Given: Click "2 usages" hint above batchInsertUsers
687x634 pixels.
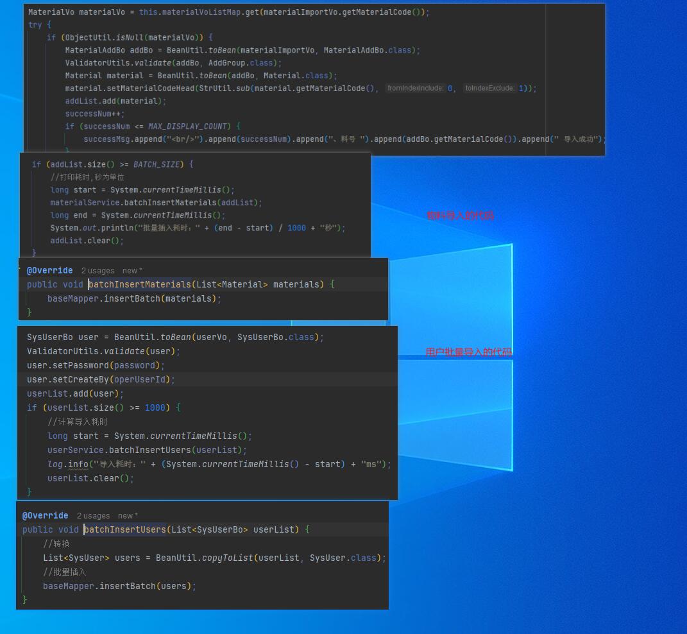Looking at the screenshot, I should point(93,516).
